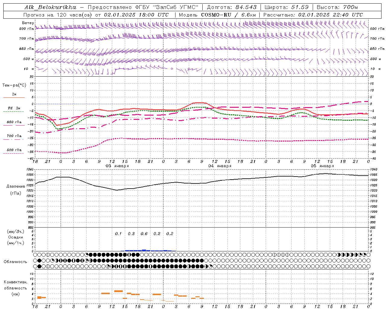The height and width of the screenshot is (309, 386).
Task: Click the '(мм/1ч.)' precipitation unit label
Action: 16,243
